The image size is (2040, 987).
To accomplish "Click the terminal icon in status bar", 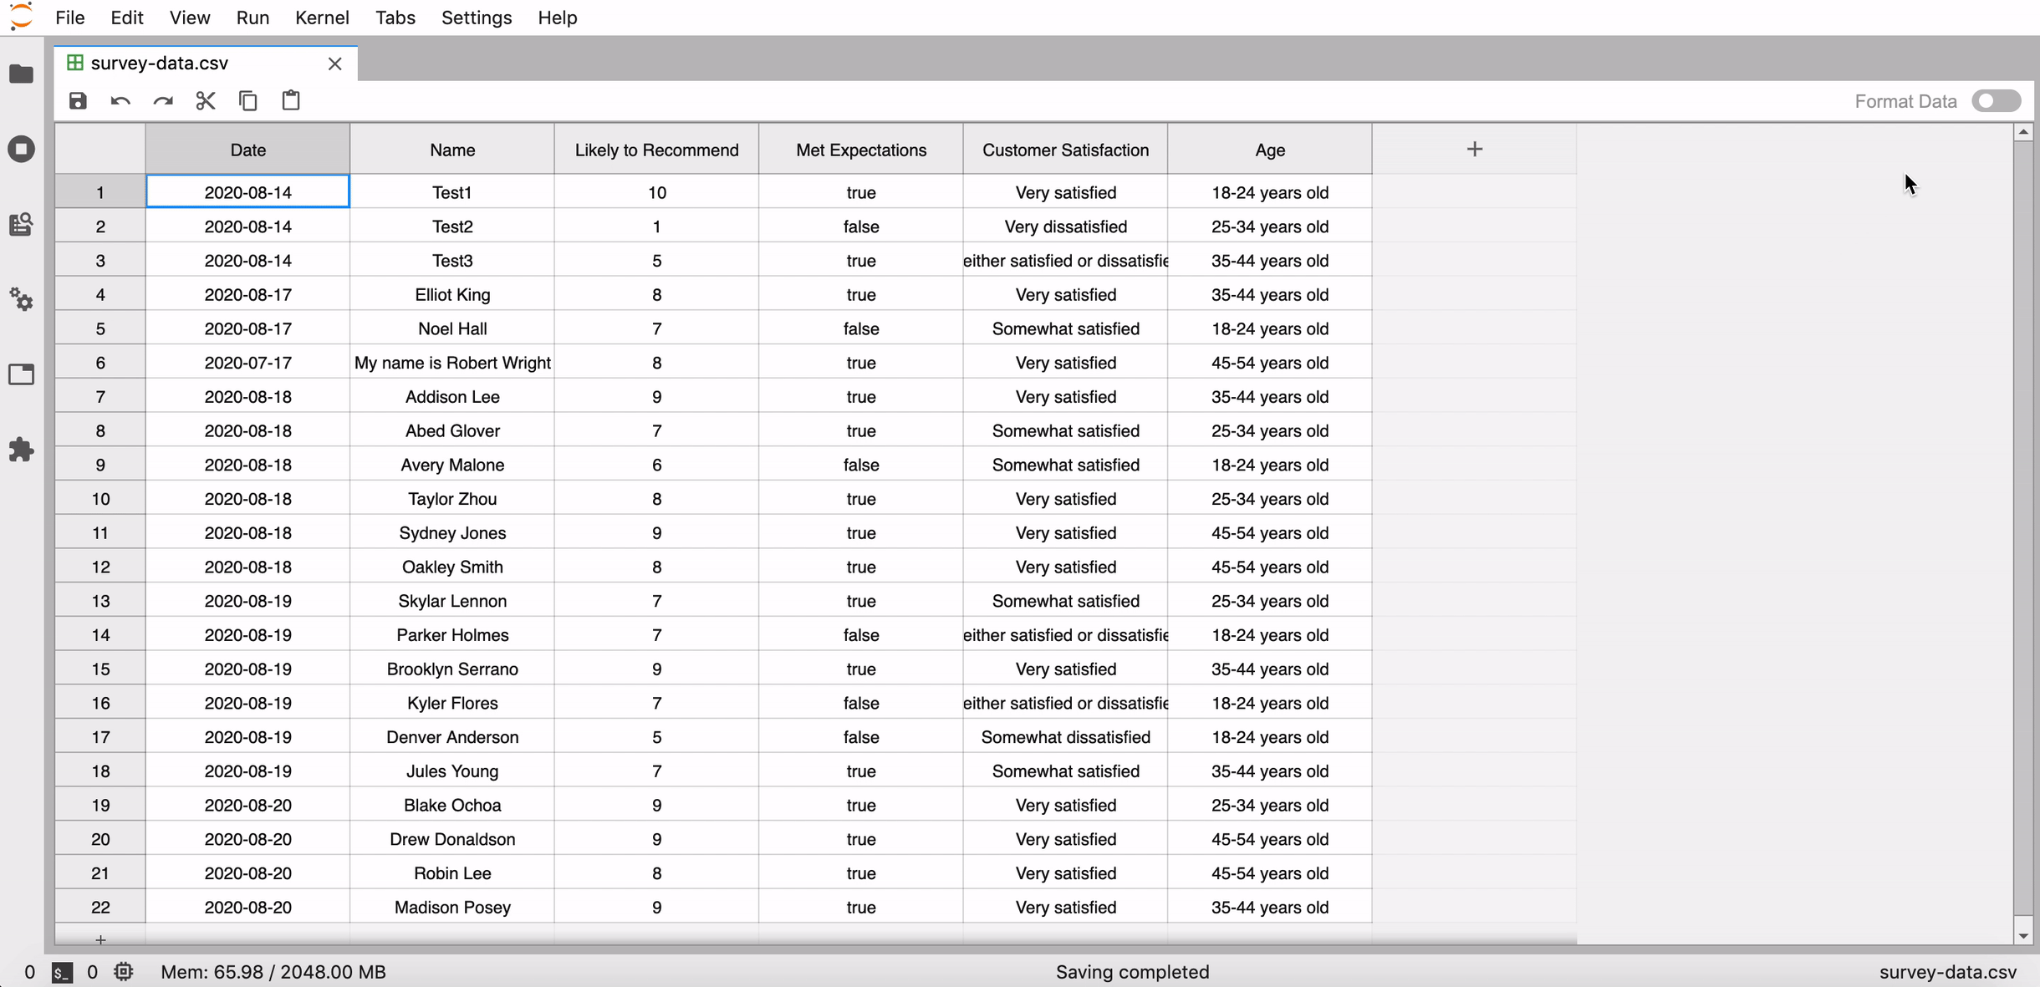I will coord(63,972).
